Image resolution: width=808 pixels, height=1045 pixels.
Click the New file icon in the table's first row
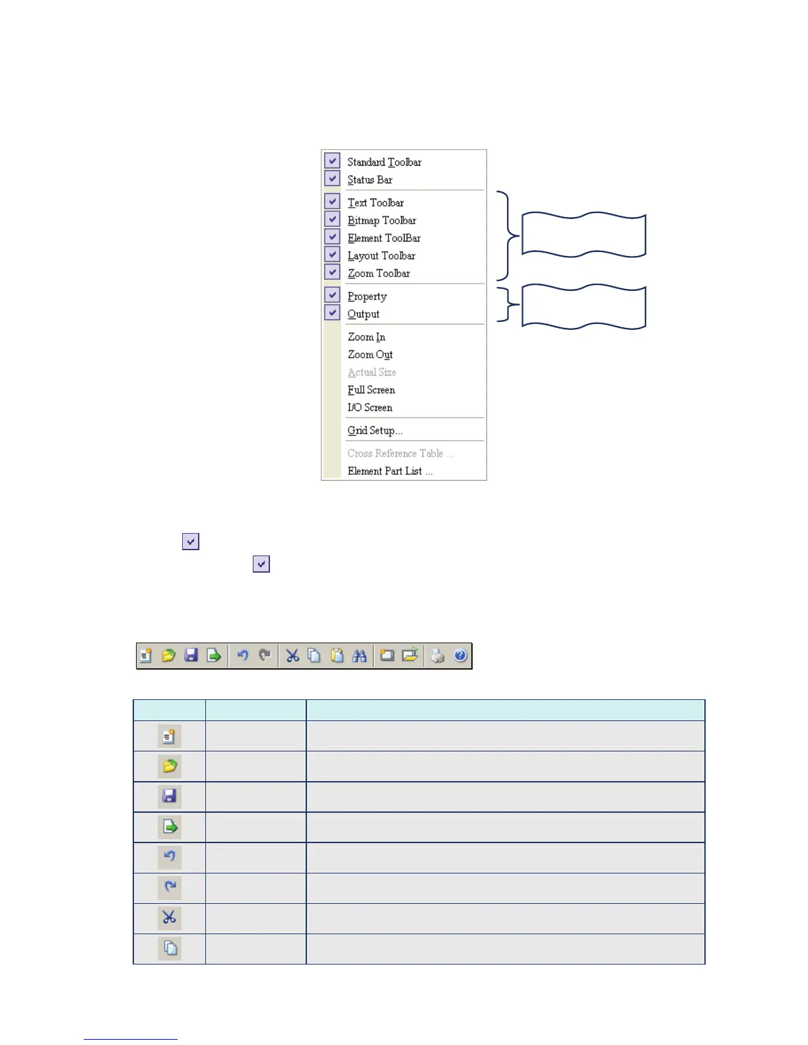[170, 736]
